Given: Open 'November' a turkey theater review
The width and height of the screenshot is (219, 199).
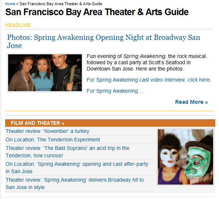Looking at the screenshot, I should pyautogui.click(x=47, y=131).
